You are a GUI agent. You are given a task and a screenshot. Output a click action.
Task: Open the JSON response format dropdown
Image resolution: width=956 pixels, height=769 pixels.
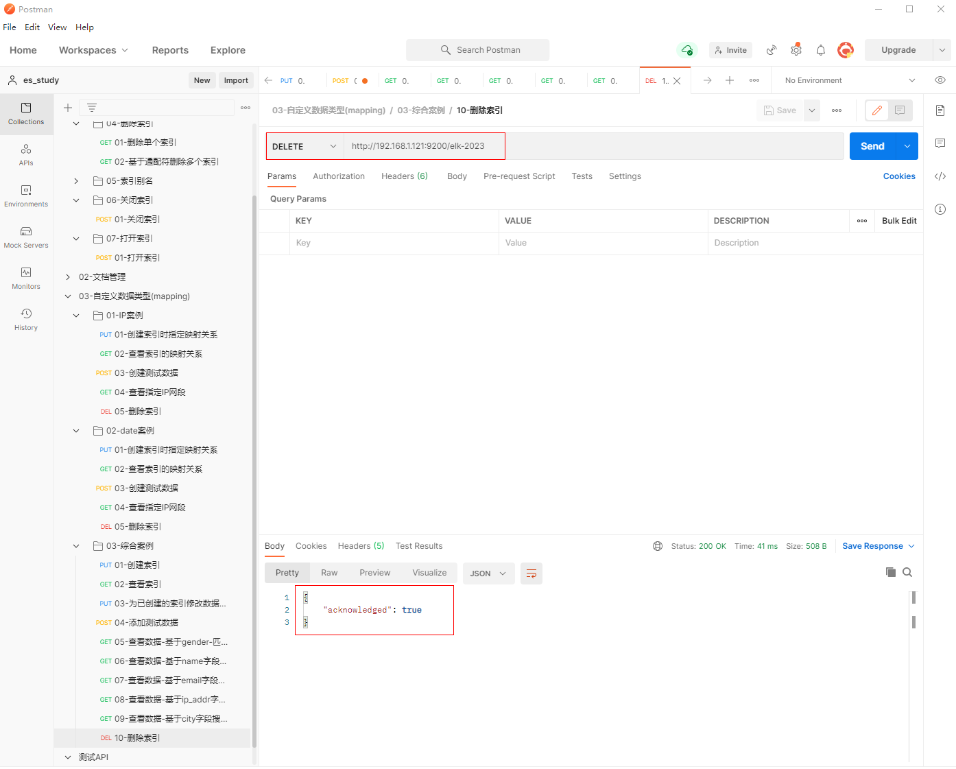(x=488, y=573)
